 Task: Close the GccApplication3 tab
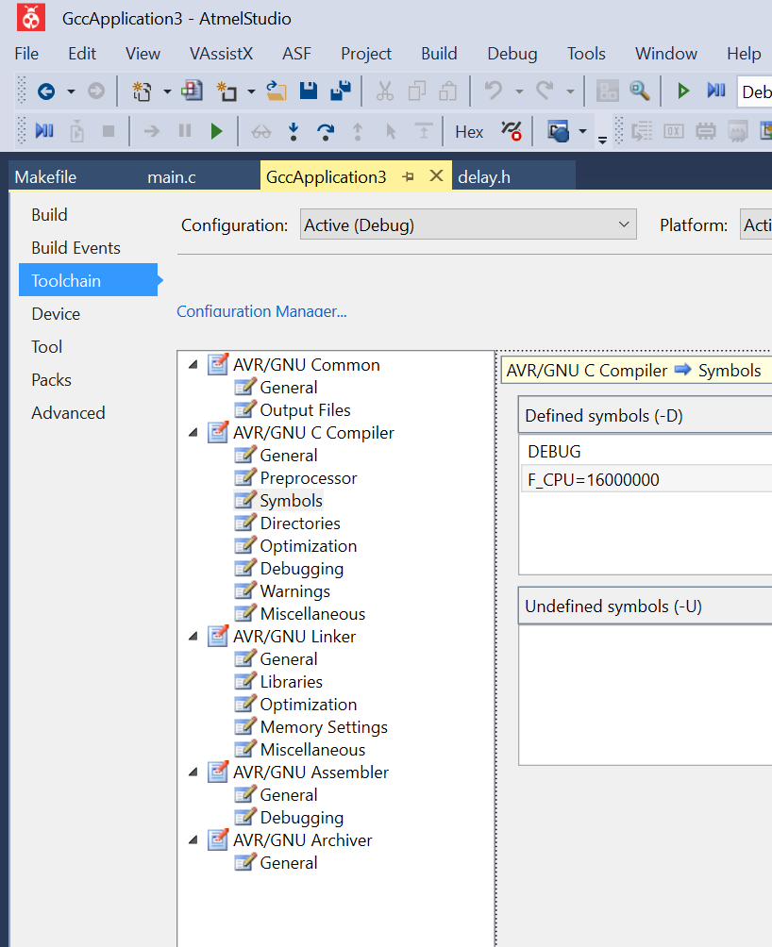coord(436,175)
